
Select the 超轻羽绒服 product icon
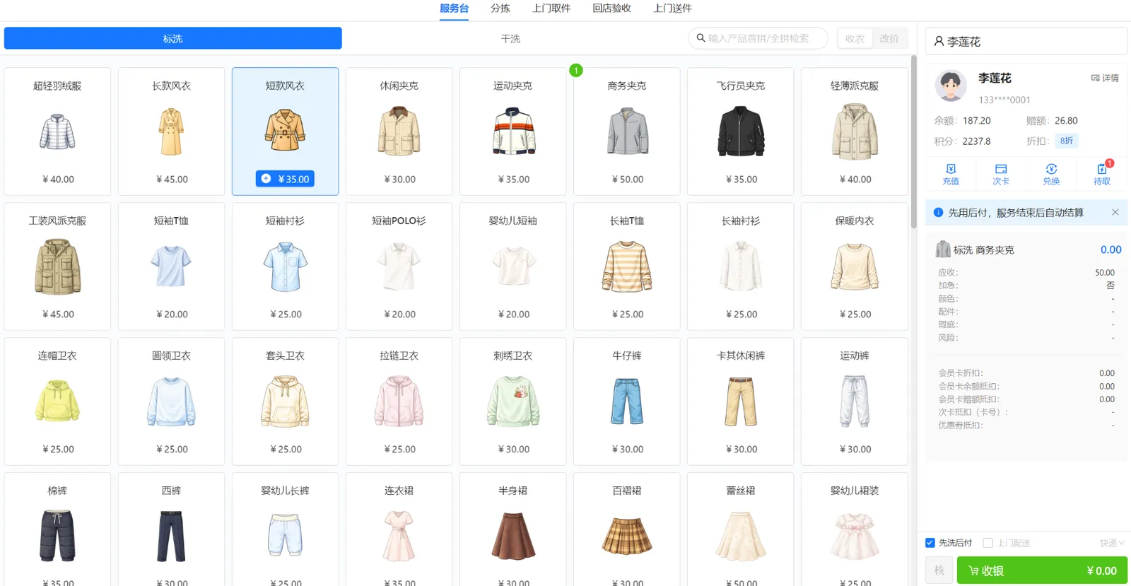pos(57,131)
